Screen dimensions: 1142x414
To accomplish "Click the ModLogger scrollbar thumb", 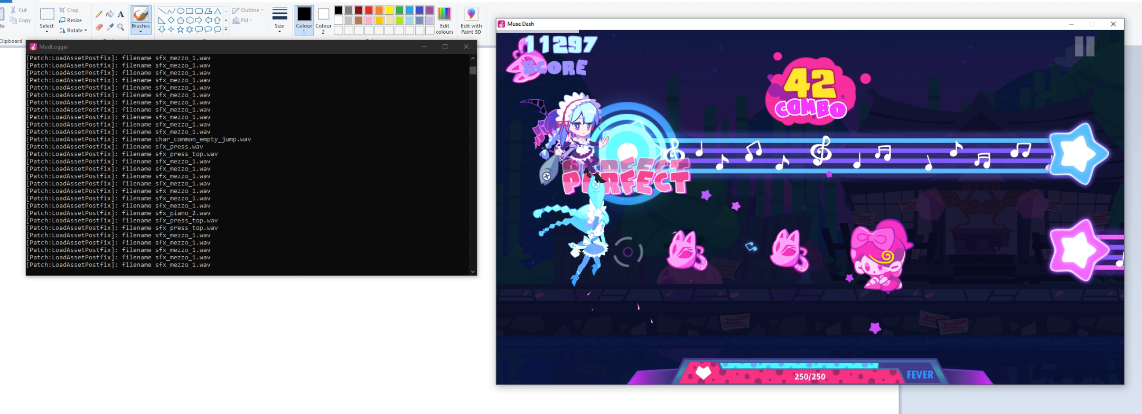I will (473, 70).
